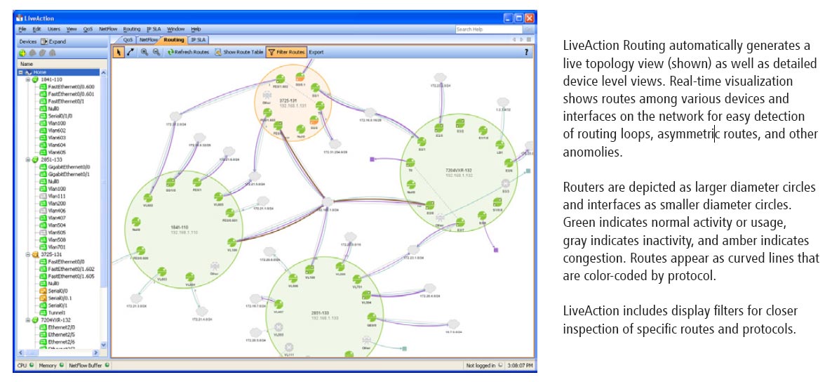The height and width of the screenshot is (382, 832).
Task: Toggle the Filter Routes button
Action: [x=286, y=52]
